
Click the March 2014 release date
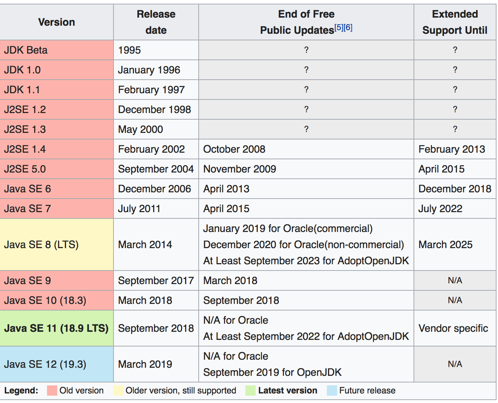click(x=145, y=244)
